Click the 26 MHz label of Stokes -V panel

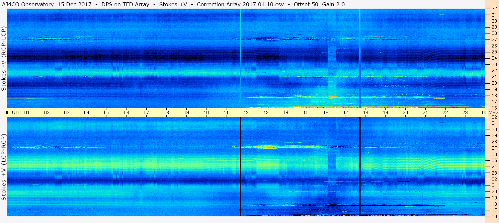(494, 46)
